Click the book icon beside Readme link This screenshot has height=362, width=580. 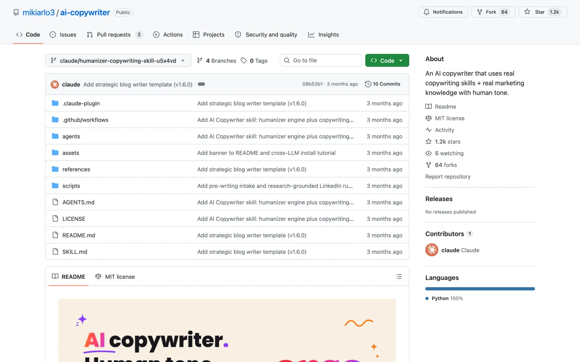pyautogui.click(x=428, y=106)
